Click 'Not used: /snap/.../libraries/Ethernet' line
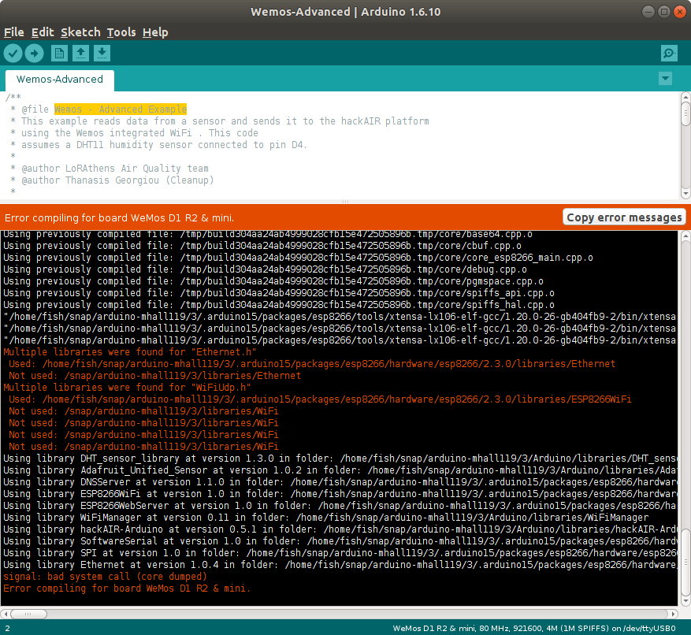 tap(154, 376)
